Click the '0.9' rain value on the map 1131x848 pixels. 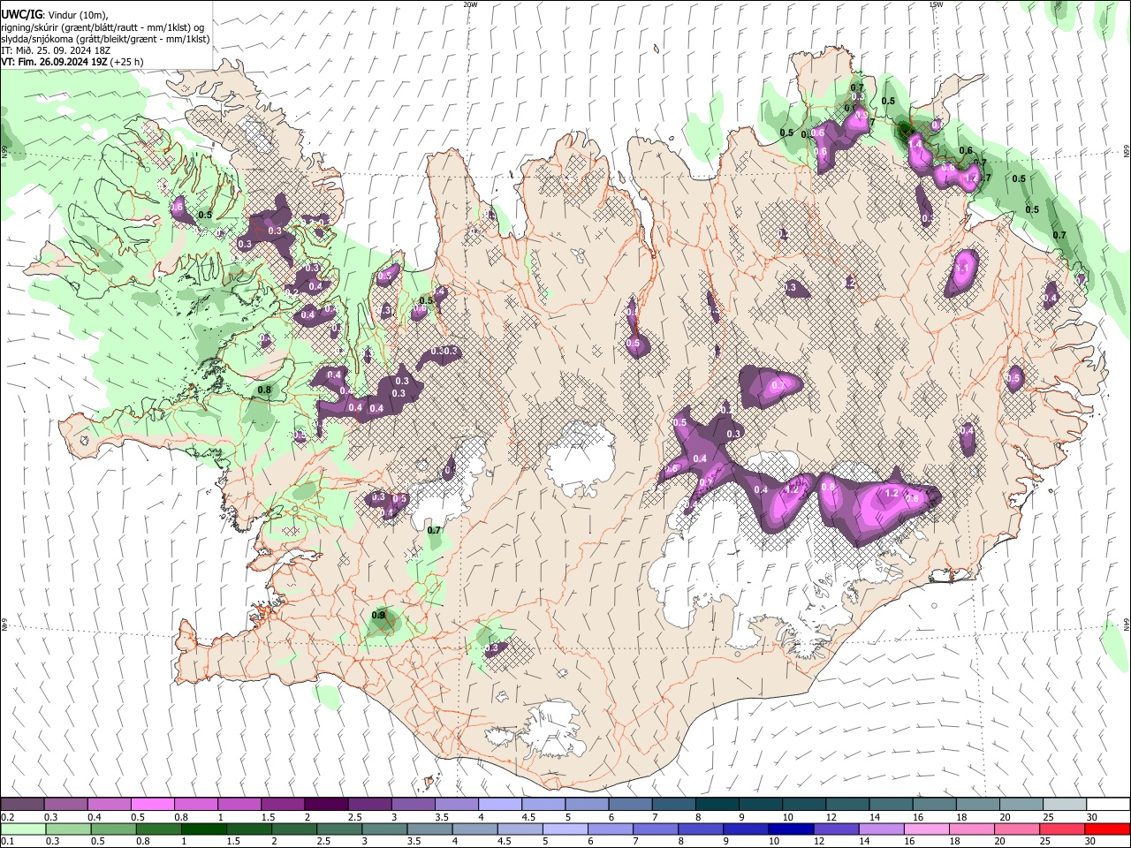pyautogui.click(x=379, y=615)
